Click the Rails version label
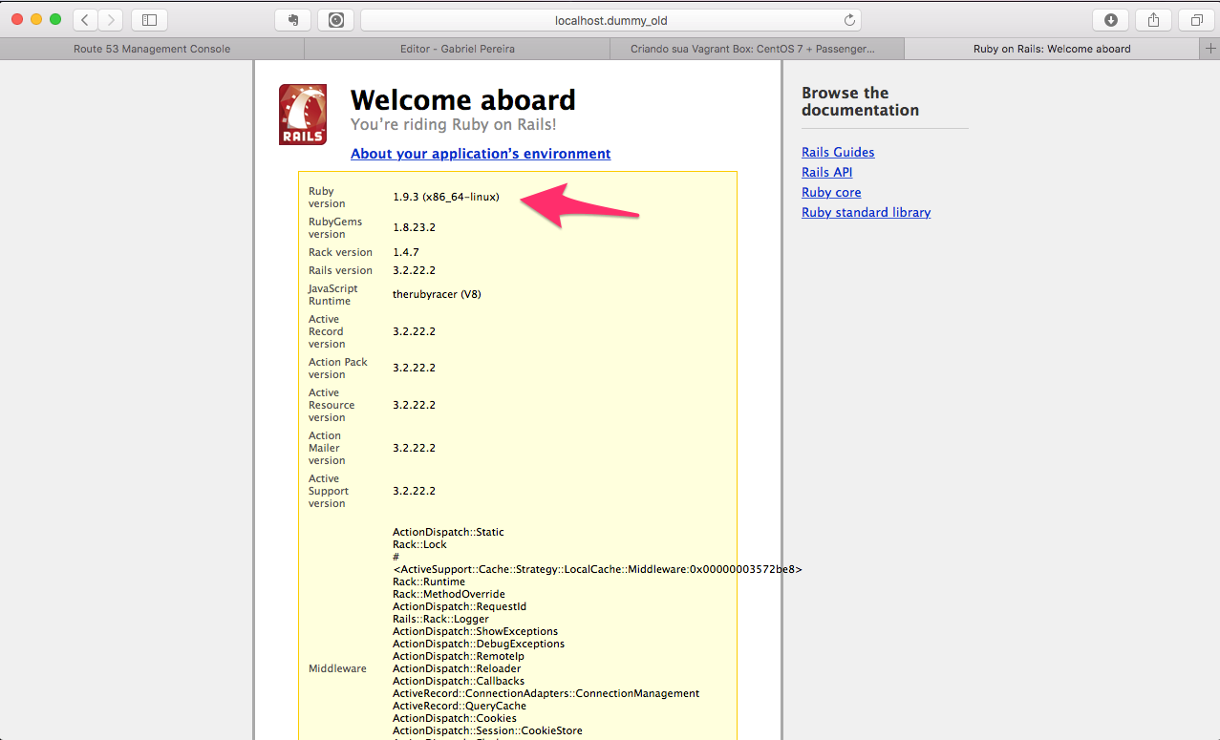1220x740 pixels. click(340, 270)
